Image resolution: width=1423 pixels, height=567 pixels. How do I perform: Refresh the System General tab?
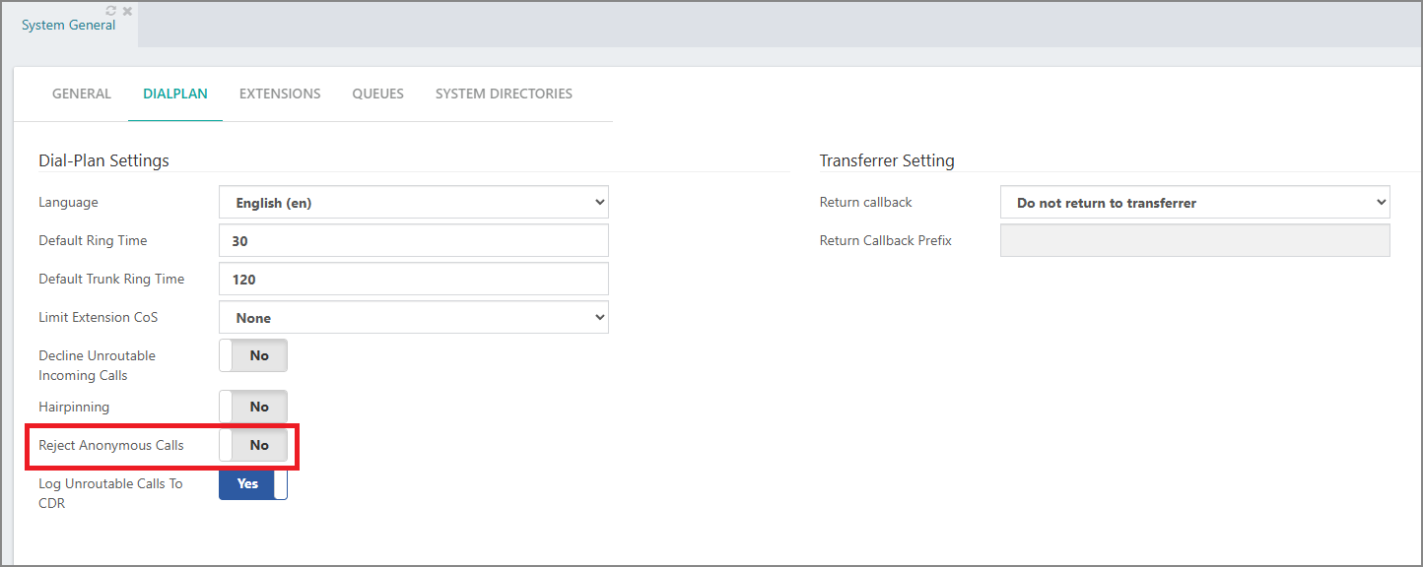pyautogui.click(x=111, y=11)
